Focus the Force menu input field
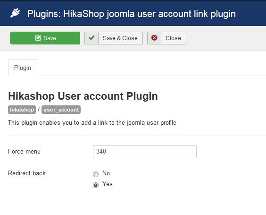Screen dimensions: 266x215 click(145, 152)
